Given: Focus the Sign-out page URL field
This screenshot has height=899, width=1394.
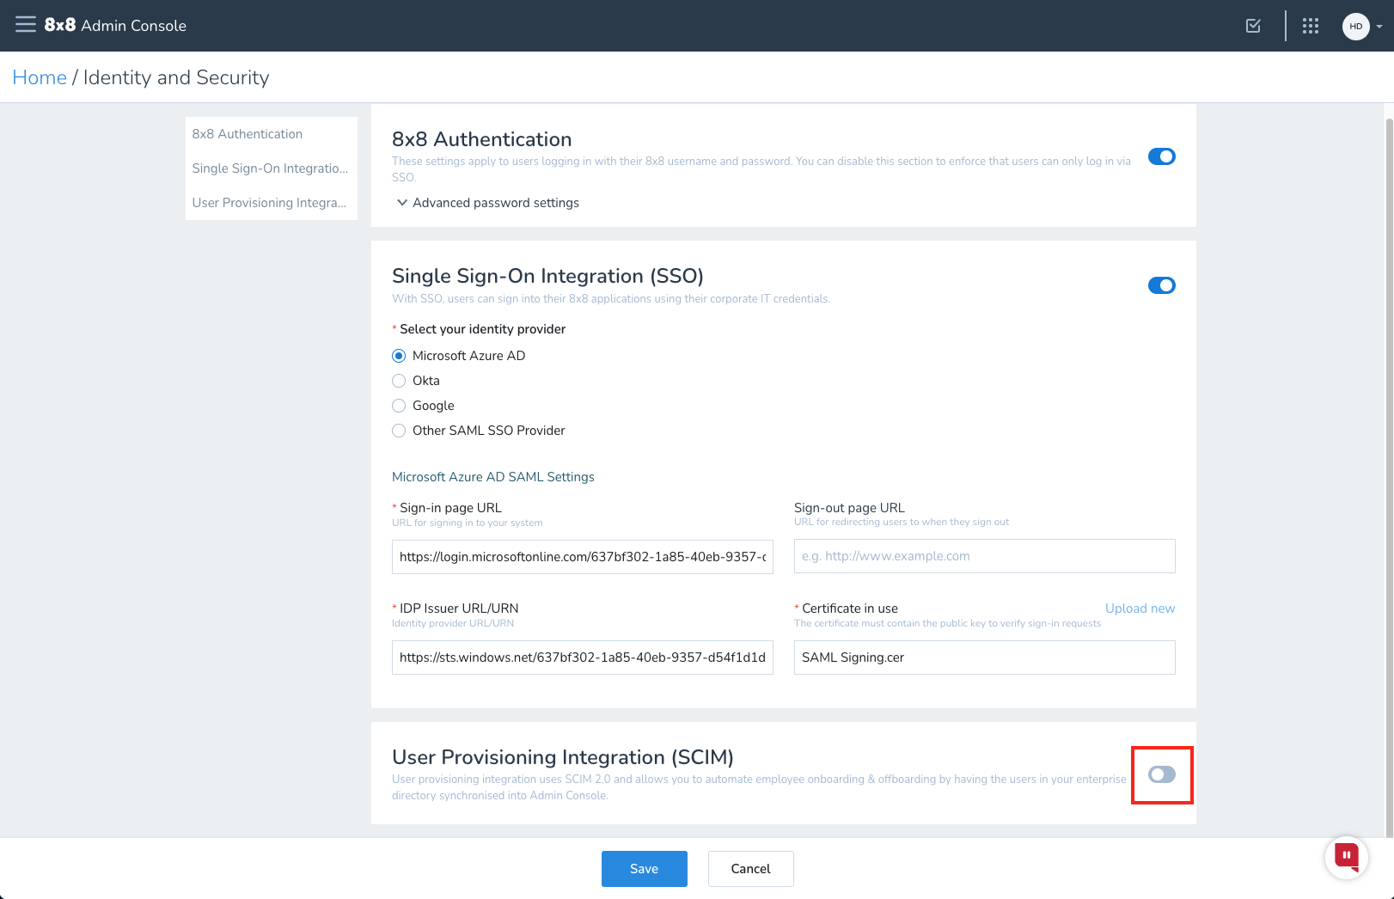Looking at the screenshot, I should click(985, 556).
